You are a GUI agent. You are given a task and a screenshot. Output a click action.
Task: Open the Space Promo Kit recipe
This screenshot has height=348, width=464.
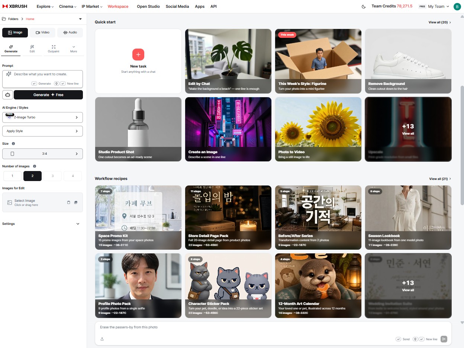pos(138,217)
